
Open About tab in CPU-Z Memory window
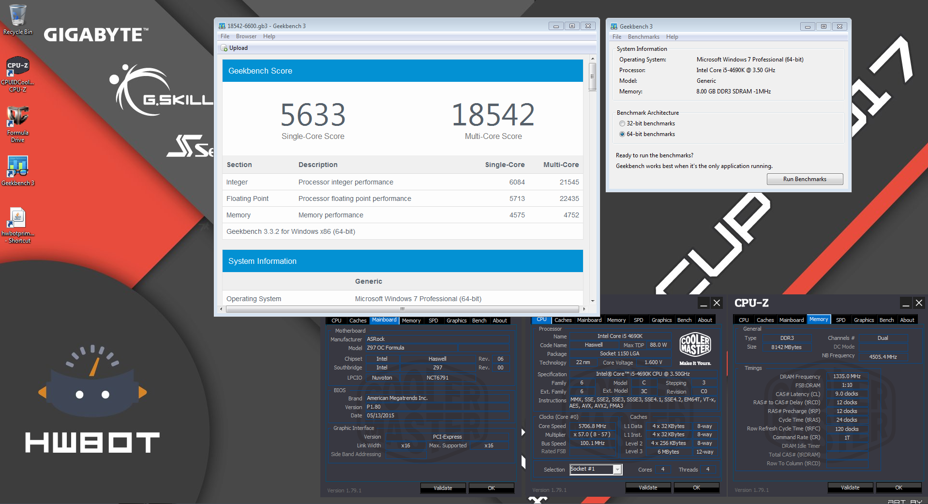click(907, 320)
